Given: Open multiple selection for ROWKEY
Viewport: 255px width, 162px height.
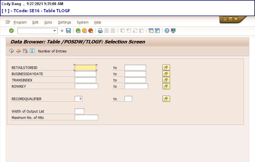Looking at the screenshot, I should coord(166,86).
